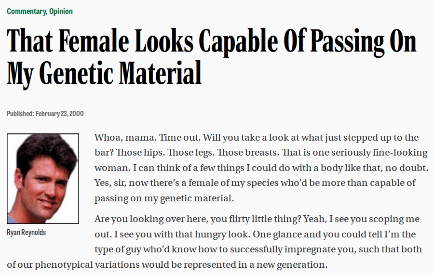Click the "Published:" label

(20, 114)
